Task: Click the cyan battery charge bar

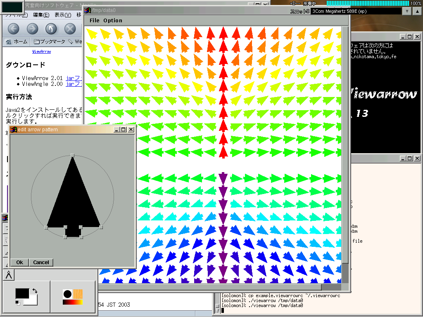Action: (368, 3)
